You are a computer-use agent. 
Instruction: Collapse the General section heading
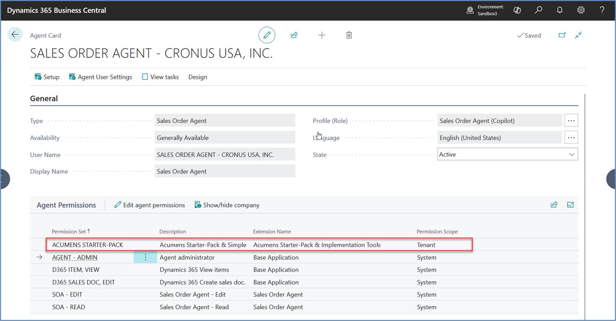click(x=44, y=98)
